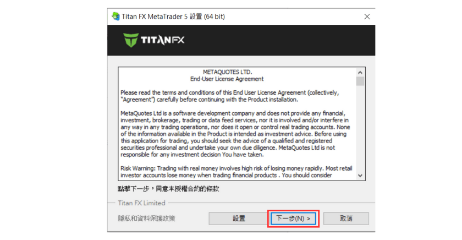Open installer options with the 設置 button
Screen dimensions: 462x240
pyautogui.click(x=239, y=219)
